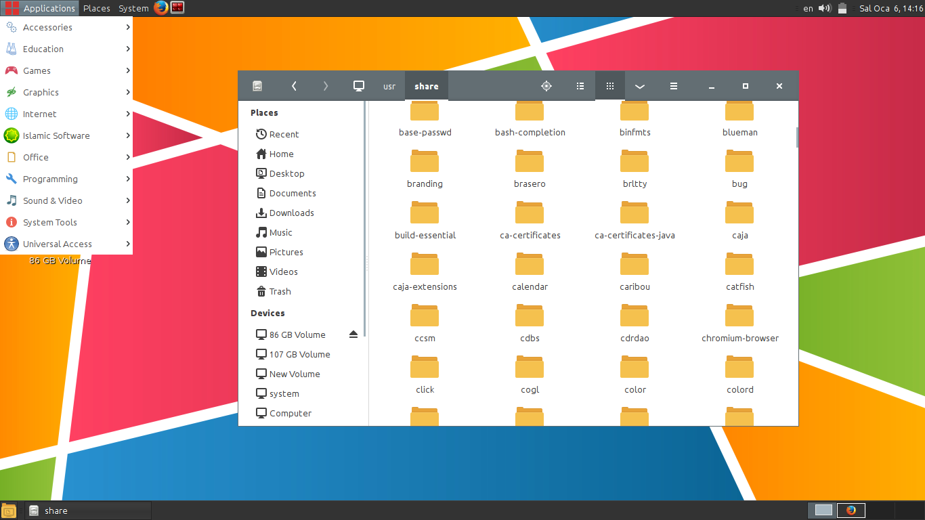This screenshot has height=520, width=925.
Task: Click the search/location icon in the toolbar
Action: [x=546, y=86]
